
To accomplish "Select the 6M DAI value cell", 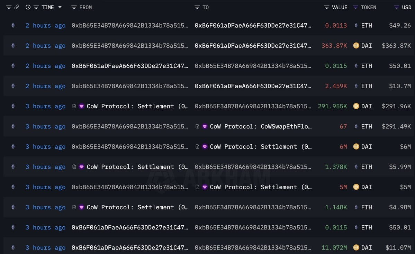I will [x=343, y=147].
